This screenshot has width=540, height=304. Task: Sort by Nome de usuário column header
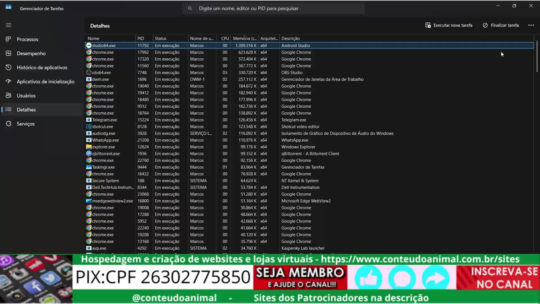[202, 38]
